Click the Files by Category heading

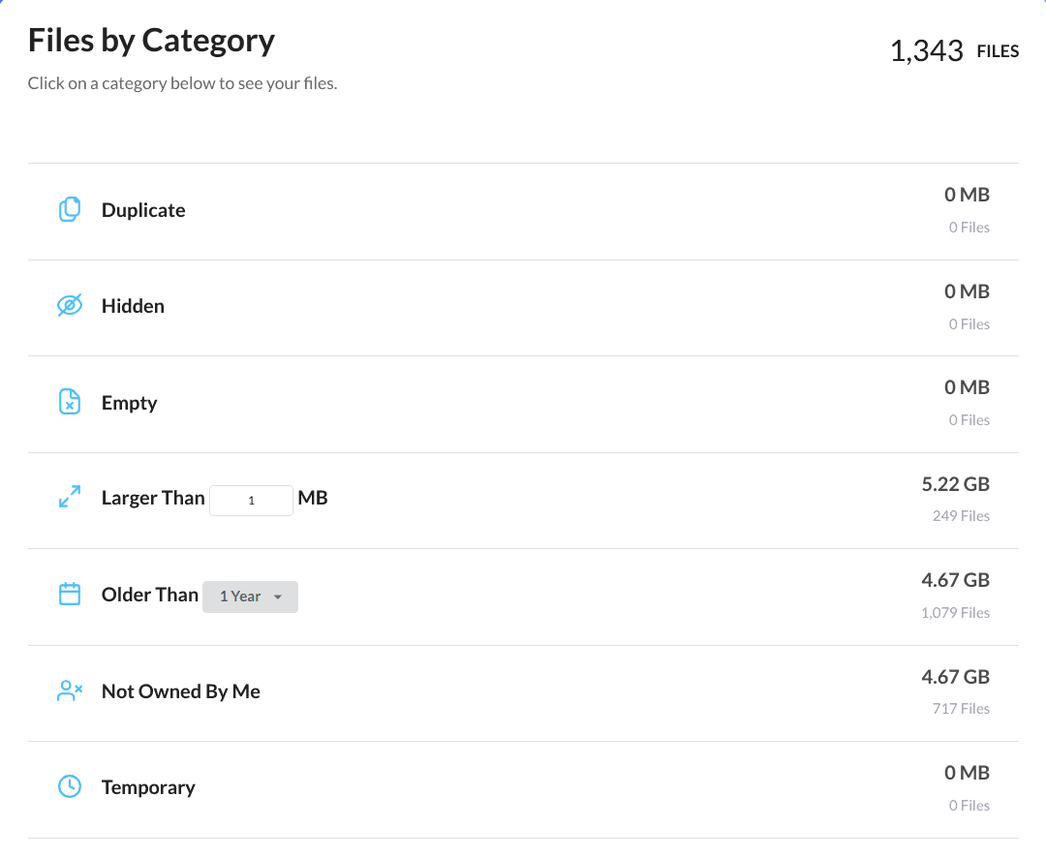click(151, 40)
